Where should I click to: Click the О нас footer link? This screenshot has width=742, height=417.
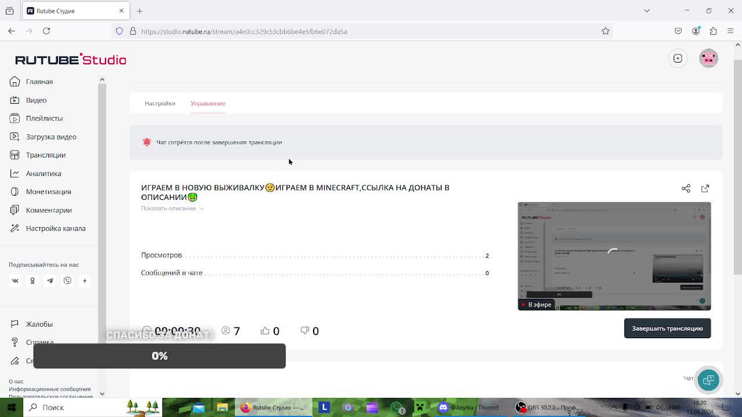16,382
